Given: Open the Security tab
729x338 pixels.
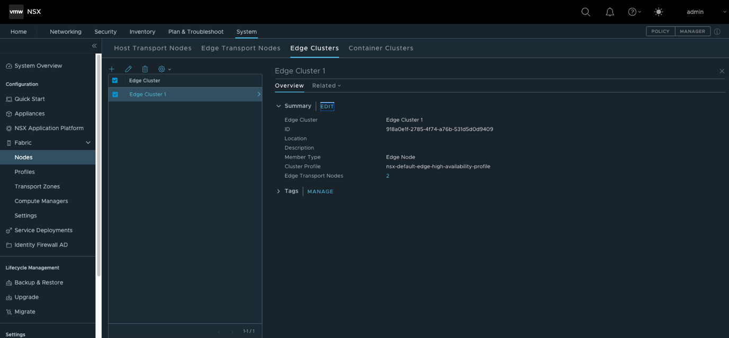Looking at the screenshot, I should 105,32.
